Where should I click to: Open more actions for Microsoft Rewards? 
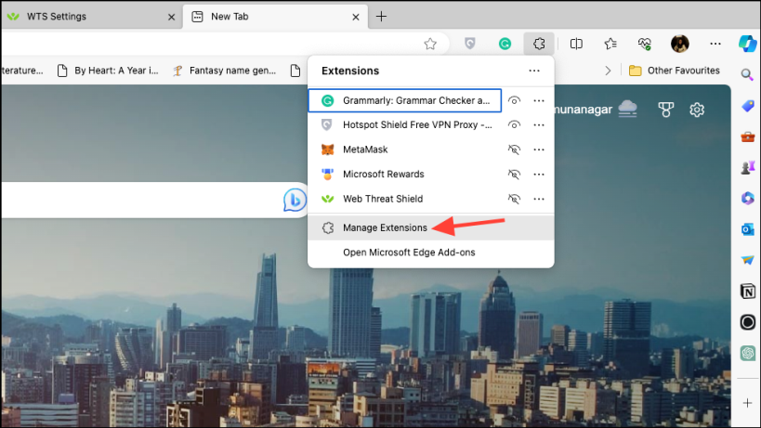[x=539, y=174]
